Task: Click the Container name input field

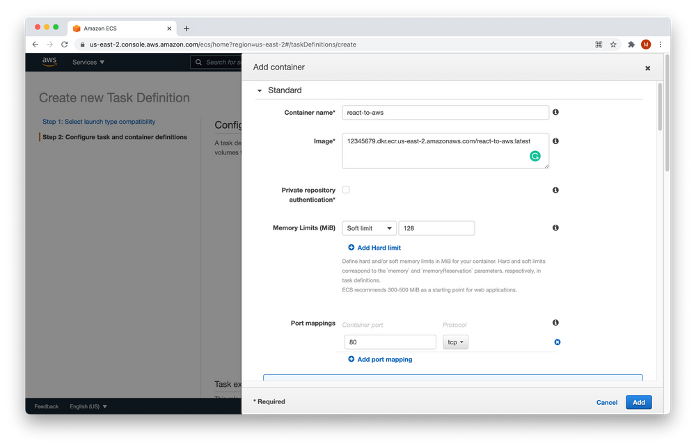Action: [445, 113]
